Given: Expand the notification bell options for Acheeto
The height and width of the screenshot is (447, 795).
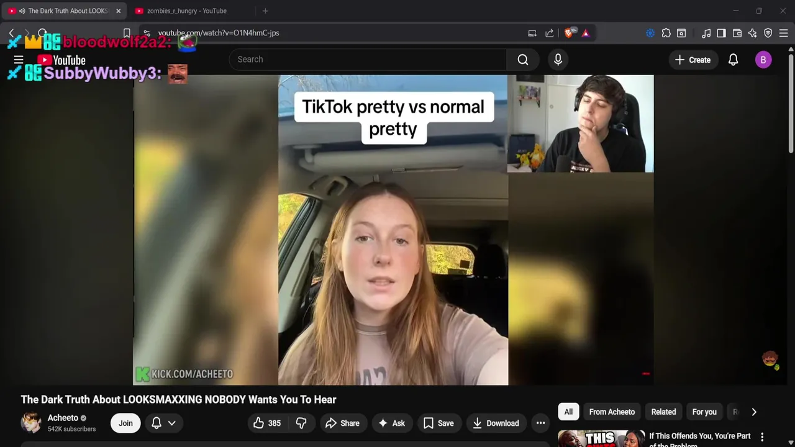Looking at the screenshot, I should (164, 423).
